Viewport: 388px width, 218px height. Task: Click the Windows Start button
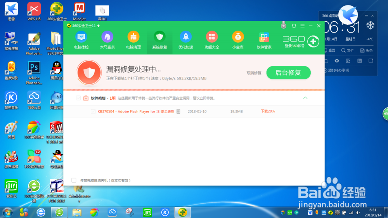pos(8,212)
